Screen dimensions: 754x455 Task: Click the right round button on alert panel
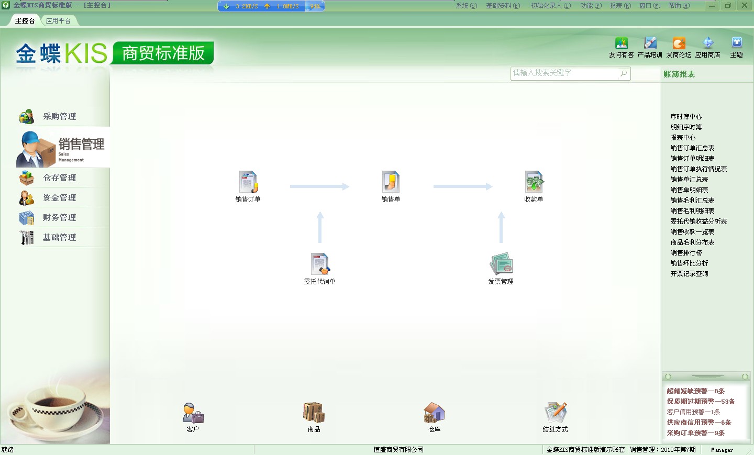(x=745, y=377)
